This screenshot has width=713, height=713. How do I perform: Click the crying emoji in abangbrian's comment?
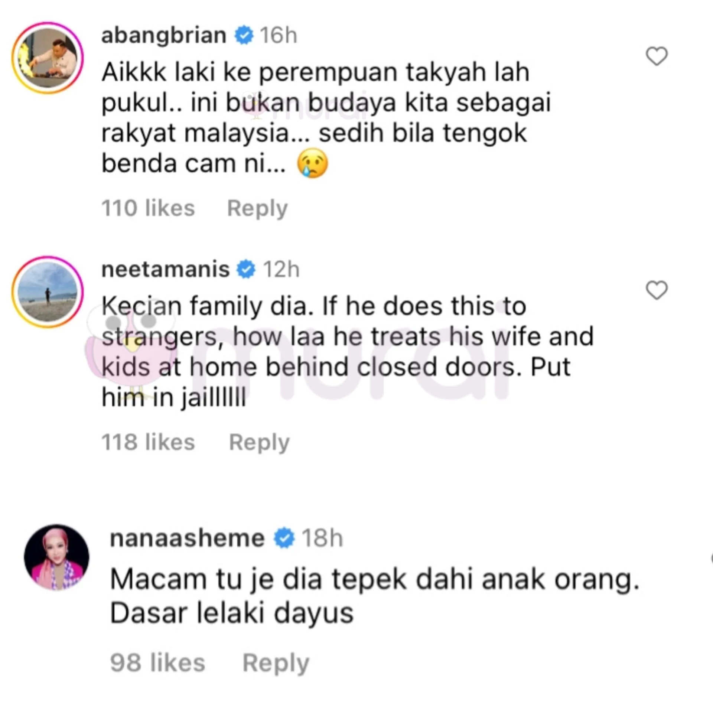click(313, 163)
